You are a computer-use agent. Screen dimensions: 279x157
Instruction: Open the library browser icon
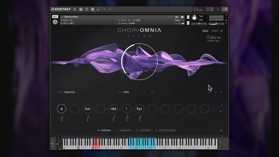point(75,9)
